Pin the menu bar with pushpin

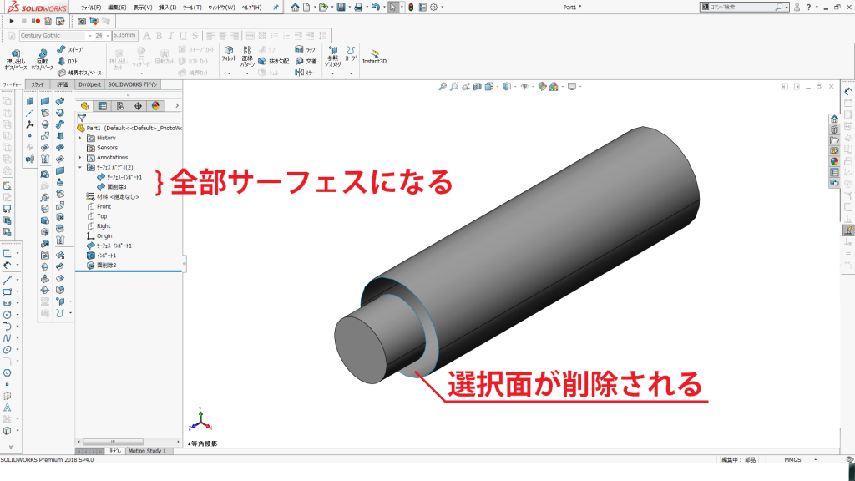[x=276, y=7]
